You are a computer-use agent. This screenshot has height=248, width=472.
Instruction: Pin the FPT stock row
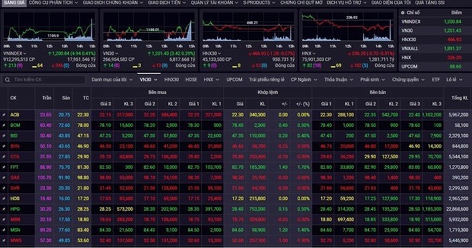coord(4,167)
